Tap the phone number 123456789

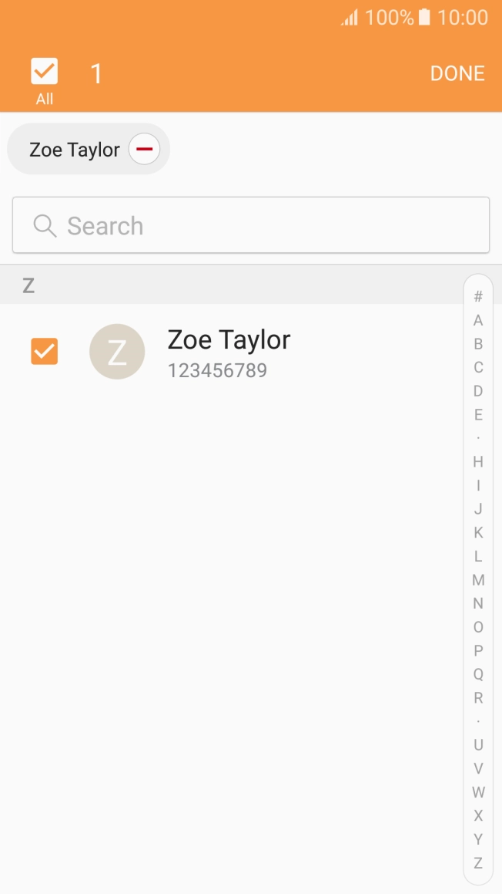(217, 371)
